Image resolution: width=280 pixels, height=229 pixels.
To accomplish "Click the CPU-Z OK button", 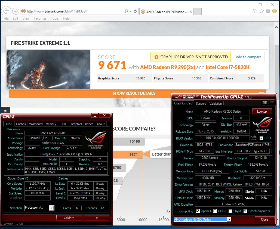I will pyautogui.click(x=96, y=218).
